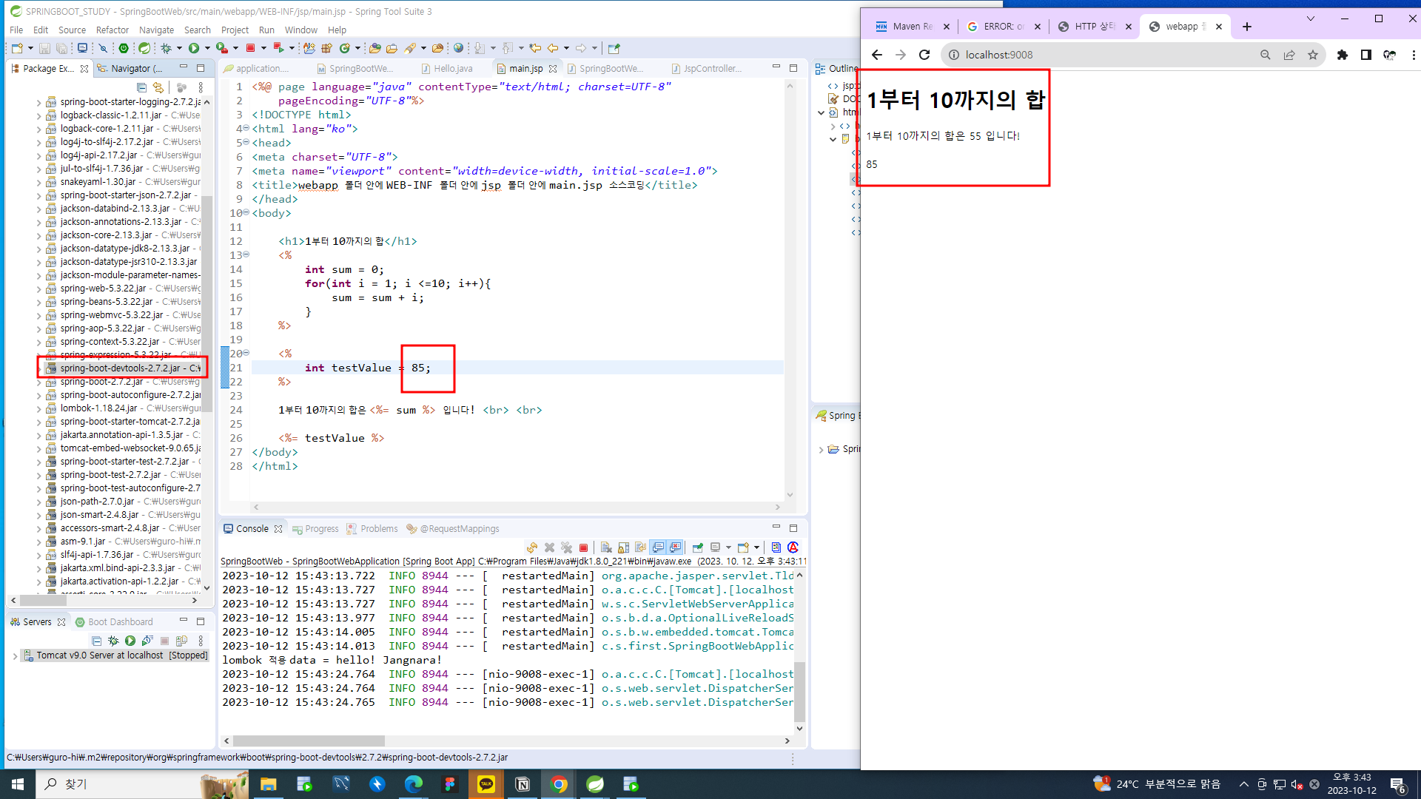Image resolution: width=1421 pixels, height=799 pixels.
Task: Switch to the Problems tab
Action: pos(378,529)
